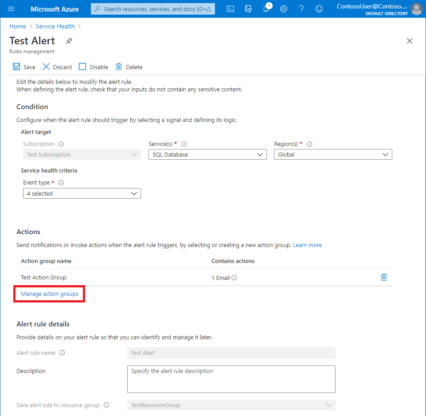Send feedback via the smiley icon
Image resolution: width=426 pixels, height=416 pixels.
point(319,8)
